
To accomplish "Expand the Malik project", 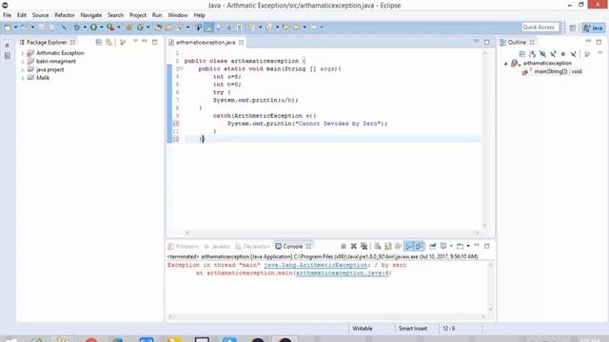I will (23, 78).
